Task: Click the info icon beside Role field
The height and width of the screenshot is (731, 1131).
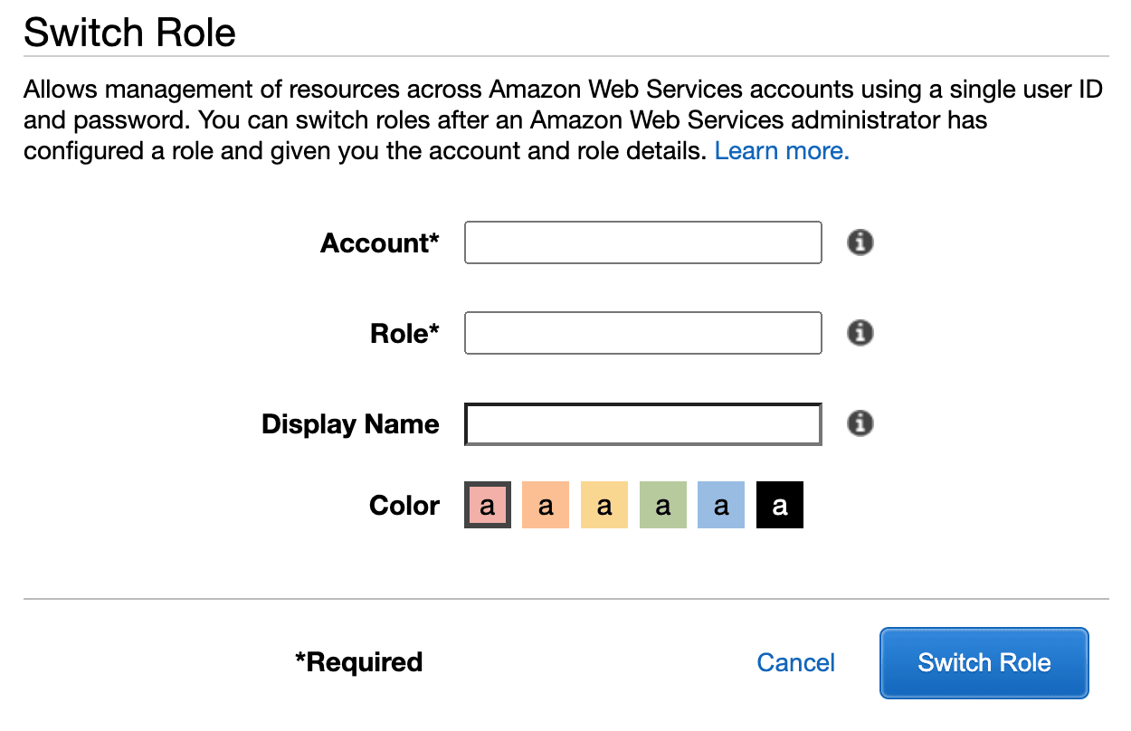Action: 860,333
